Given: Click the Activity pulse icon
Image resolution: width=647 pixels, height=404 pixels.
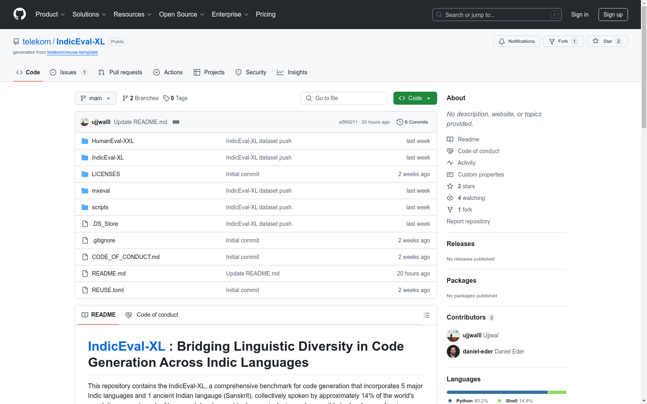Looking at the screenshot, I should pyautogui.click(x=450, y=163).
